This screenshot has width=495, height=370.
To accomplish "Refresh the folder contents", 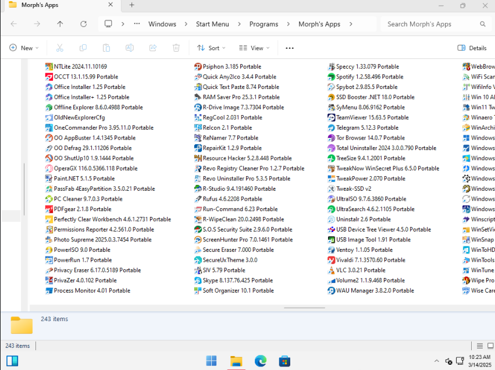I will point(83,24).
